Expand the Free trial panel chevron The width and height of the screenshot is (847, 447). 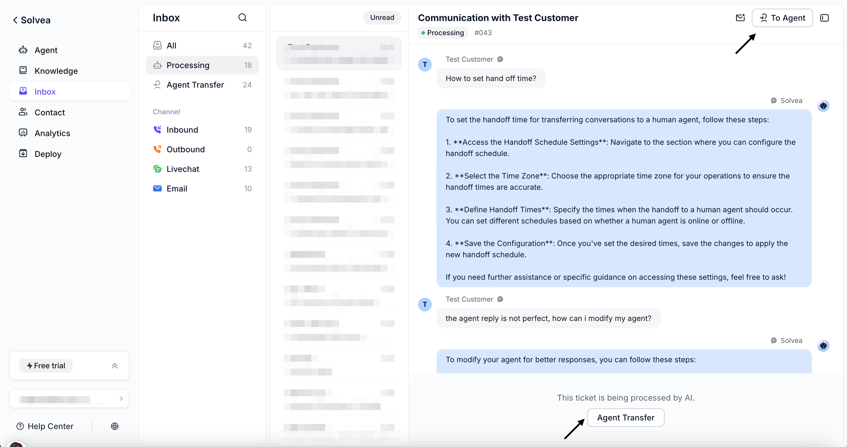(x=114, y=366)
